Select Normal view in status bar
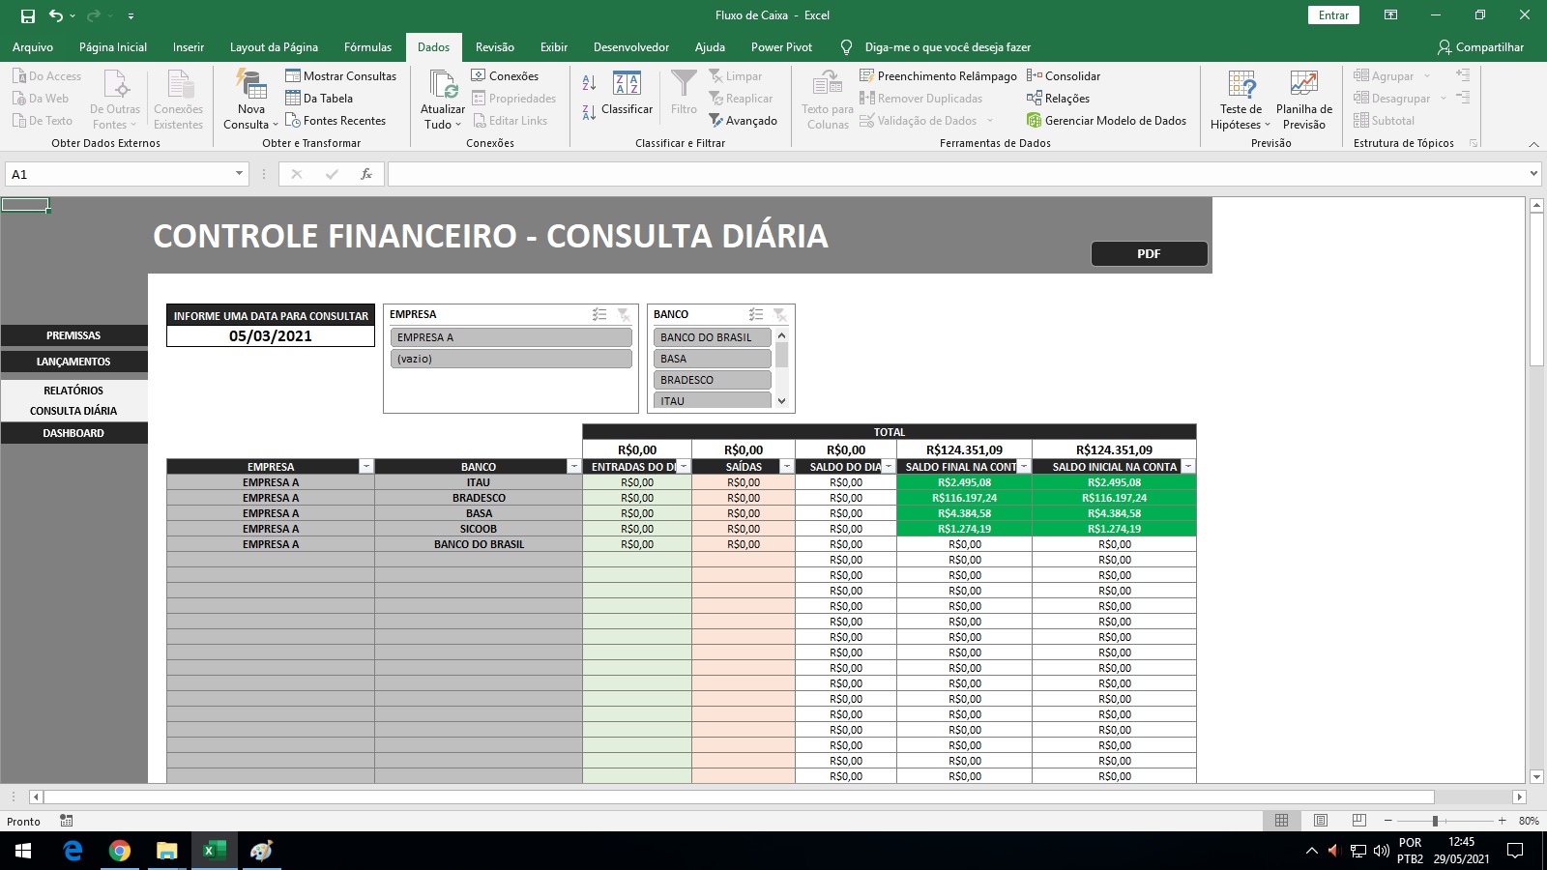 coord(1282,821)
